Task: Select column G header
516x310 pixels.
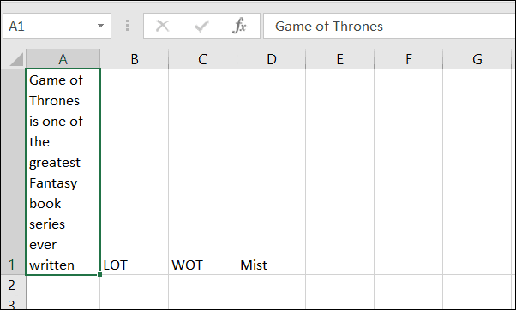Action: (477, 59)
